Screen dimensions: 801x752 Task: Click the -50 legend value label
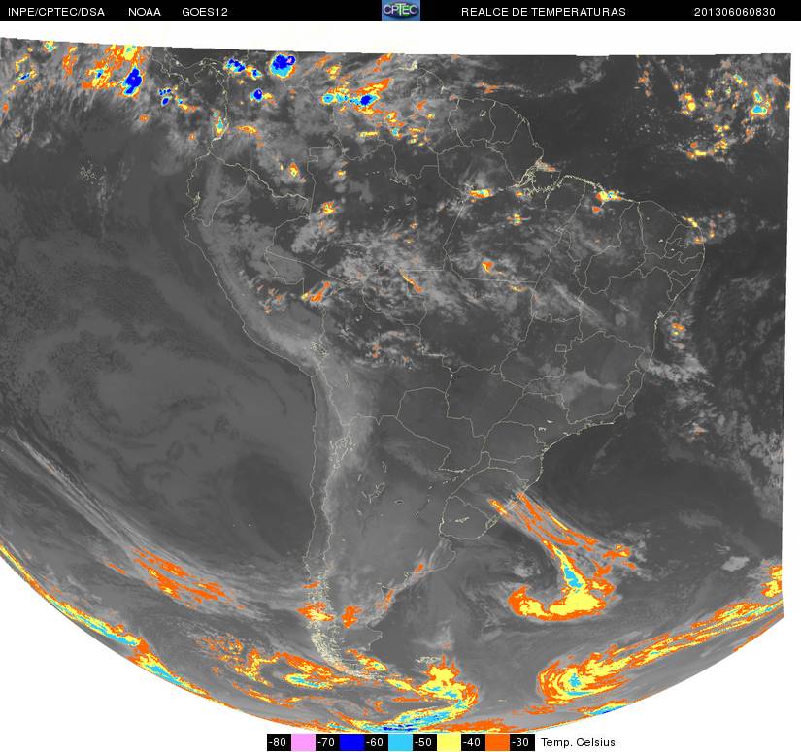coord(424,741)
